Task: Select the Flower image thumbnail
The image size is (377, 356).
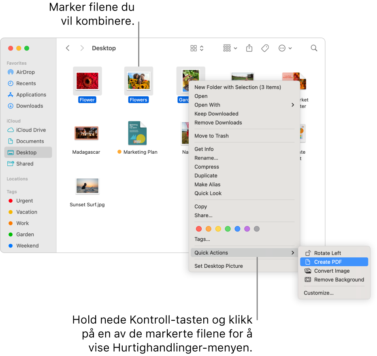Action: click(87, 81)
